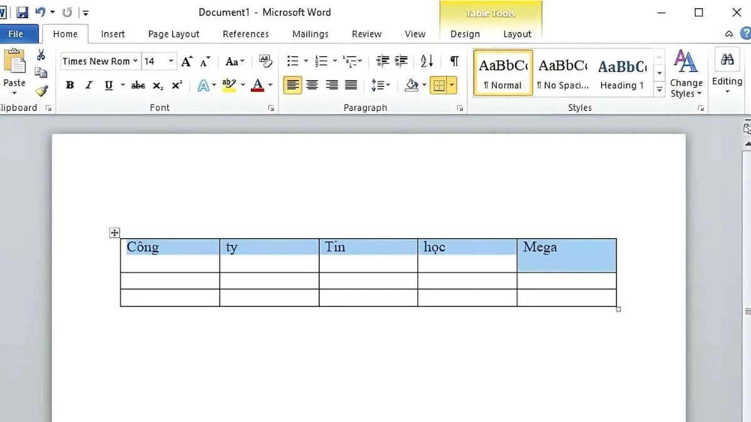Toggle Bold formatting

coord(70,86)
